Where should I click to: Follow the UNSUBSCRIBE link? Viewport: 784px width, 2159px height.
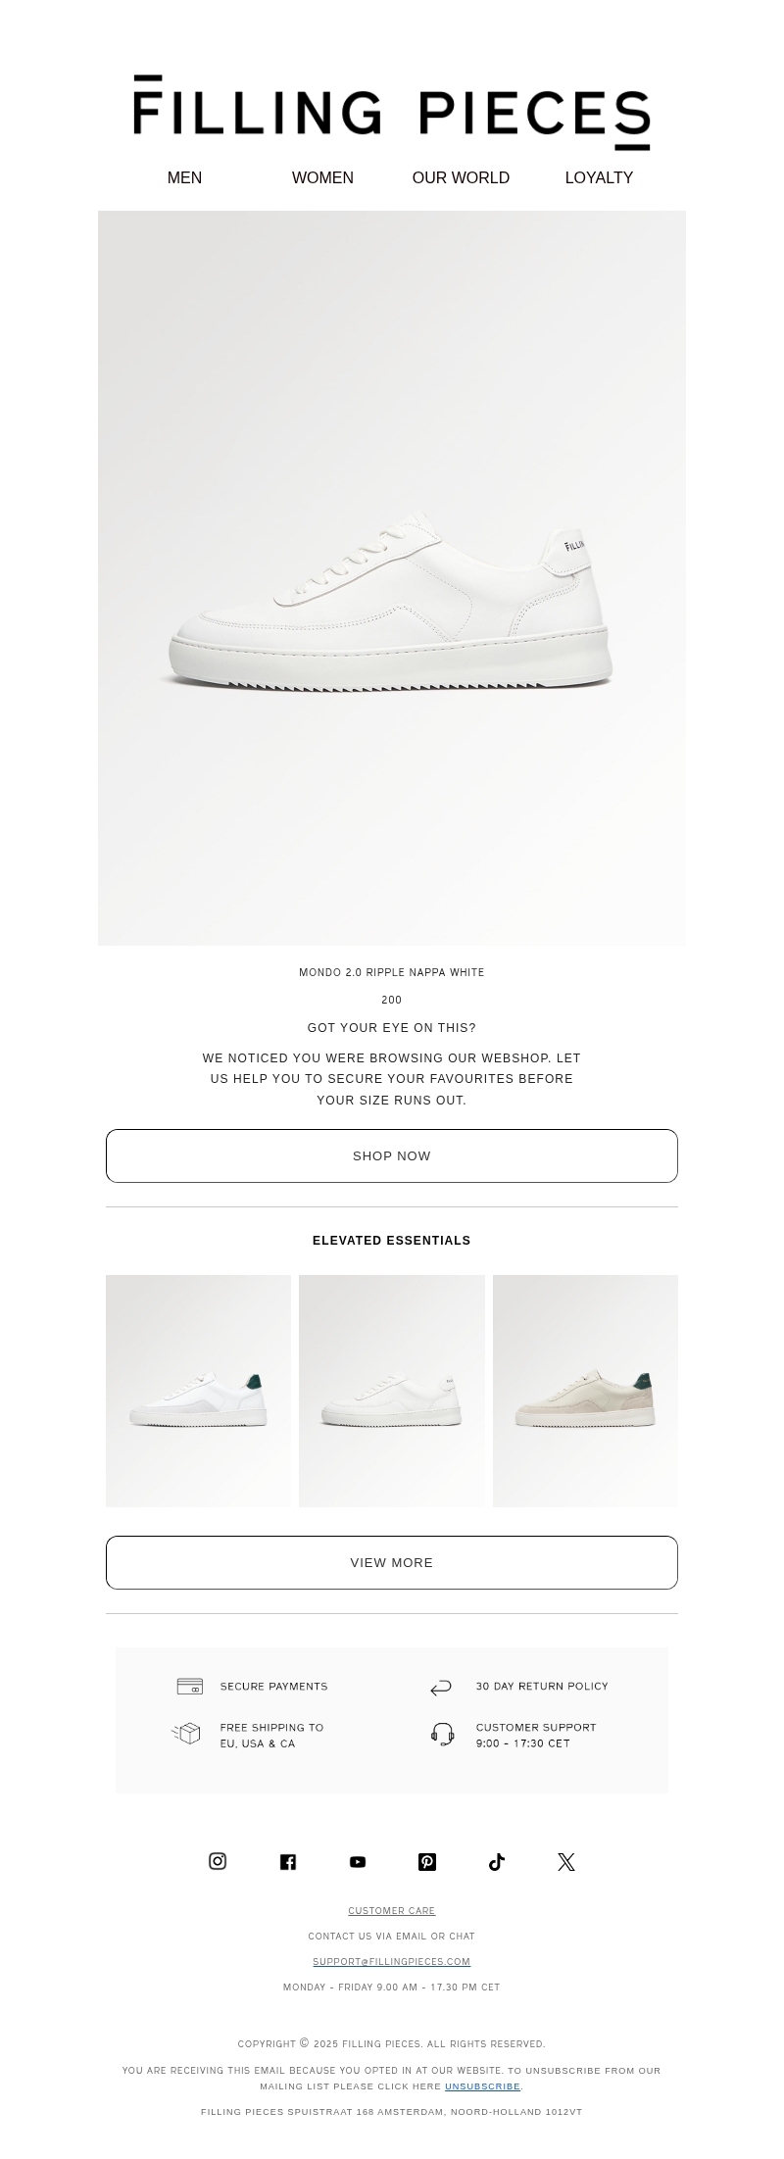482,2086
